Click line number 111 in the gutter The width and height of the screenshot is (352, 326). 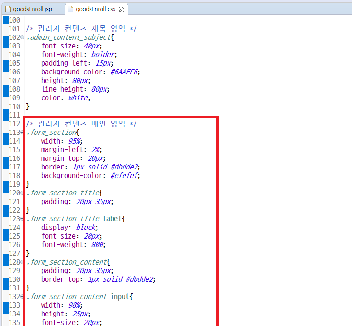tap(14, 115)
